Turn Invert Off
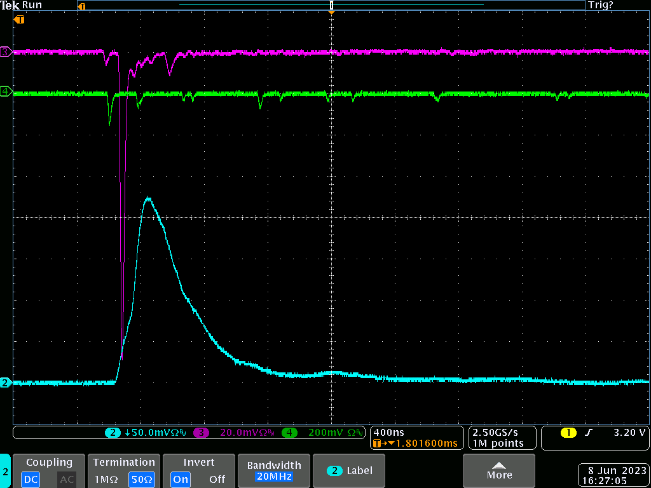Viewport: 651px width, 488px height. coord(217,480)
